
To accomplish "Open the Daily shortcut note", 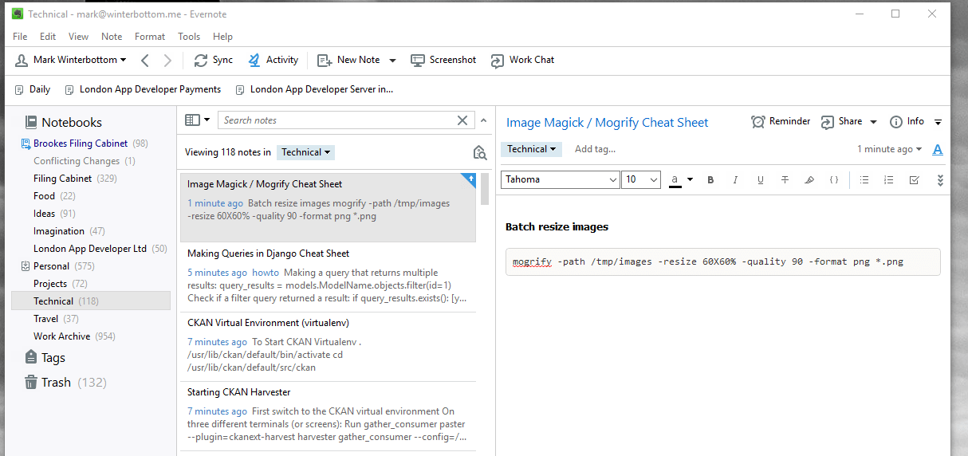I will click(x=33, y=89).
